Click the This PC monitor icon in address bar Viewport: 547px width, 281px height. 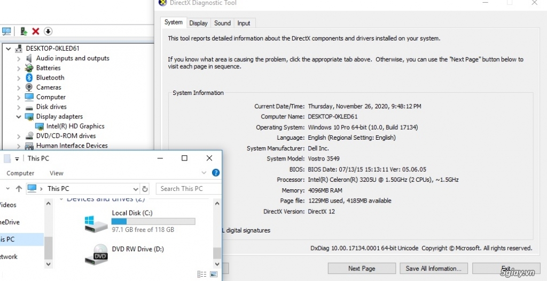click(x=32, y=188)
